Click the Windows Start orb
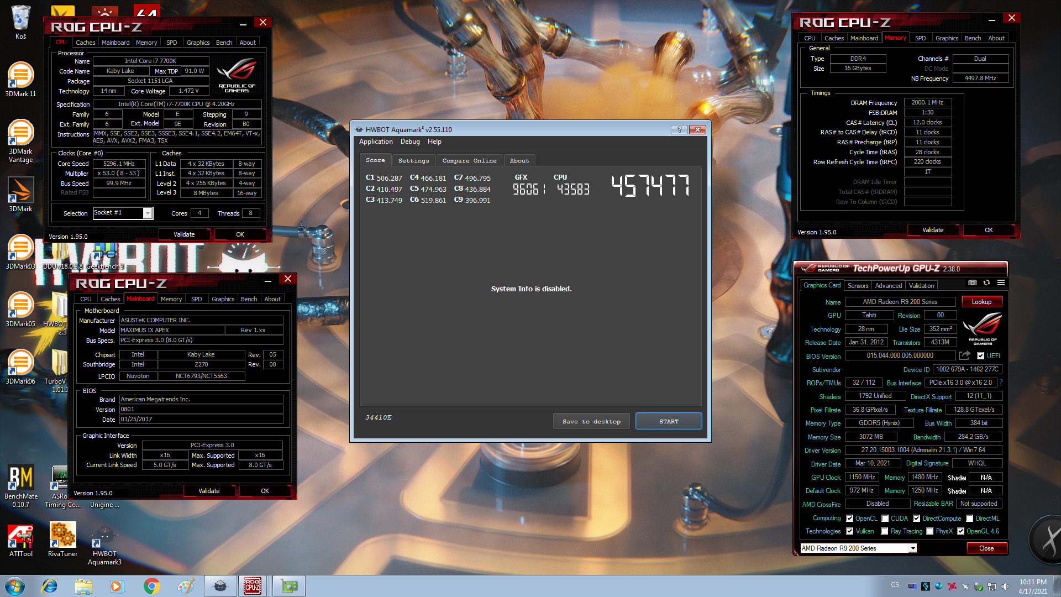 [x=15, y=586]
